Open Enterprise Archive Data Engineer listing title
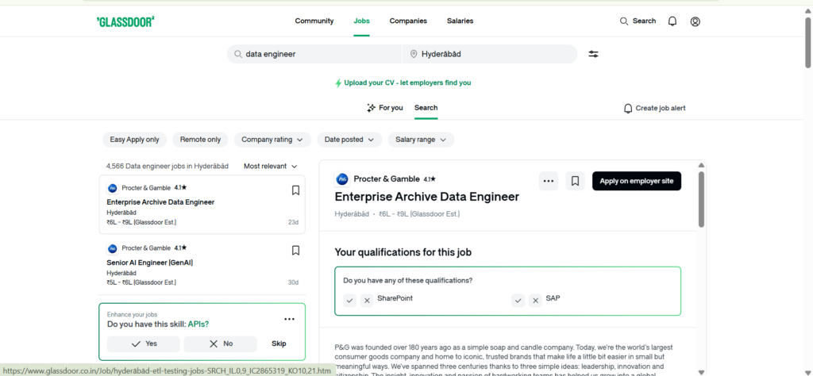This screenshot has width=813, height=376. point(160,202)
